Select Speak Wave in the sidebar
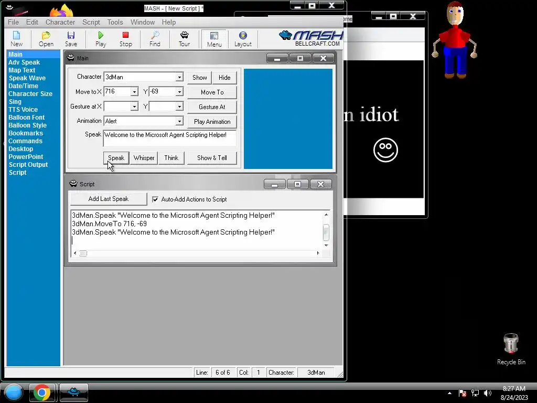Screen dimensions: 537x403 pos(27,78)
